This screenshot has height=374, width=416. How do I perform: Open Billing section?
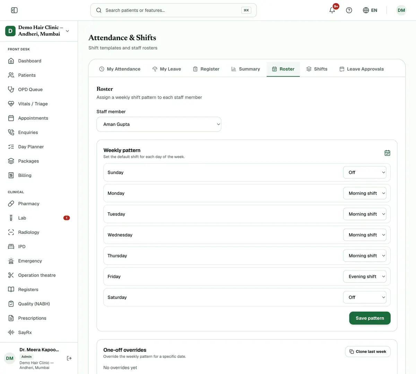point(39,175)
